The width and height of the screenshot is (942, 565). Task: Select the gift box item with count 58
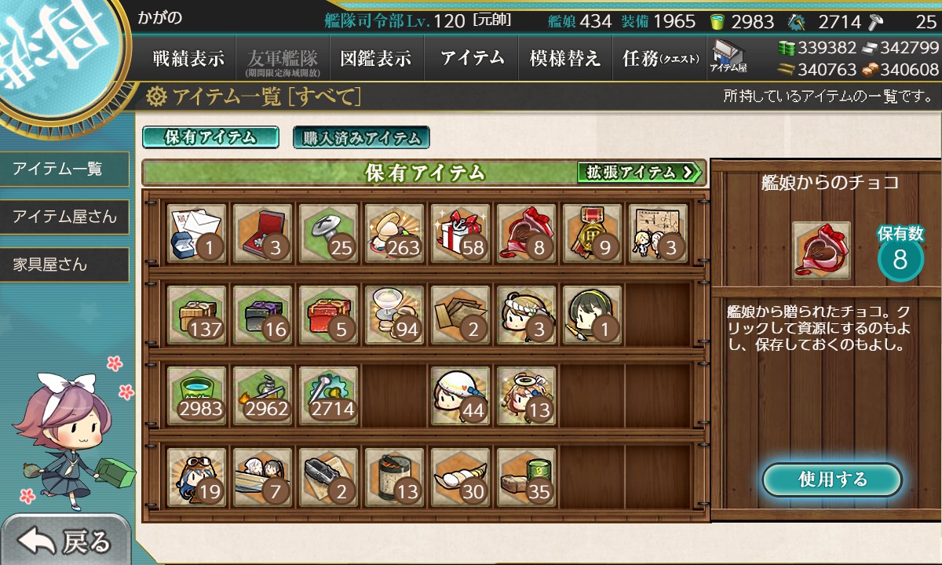(460, 233)
